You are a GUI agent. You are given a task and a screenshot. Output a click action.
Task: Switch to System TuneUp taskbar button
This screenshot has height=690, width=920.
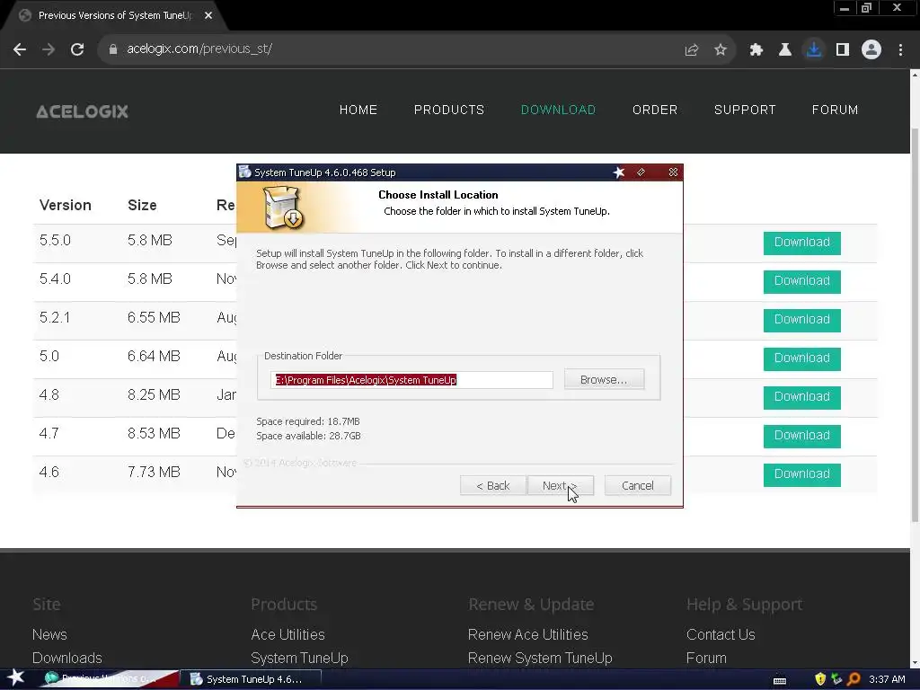(x=252, y=679)
